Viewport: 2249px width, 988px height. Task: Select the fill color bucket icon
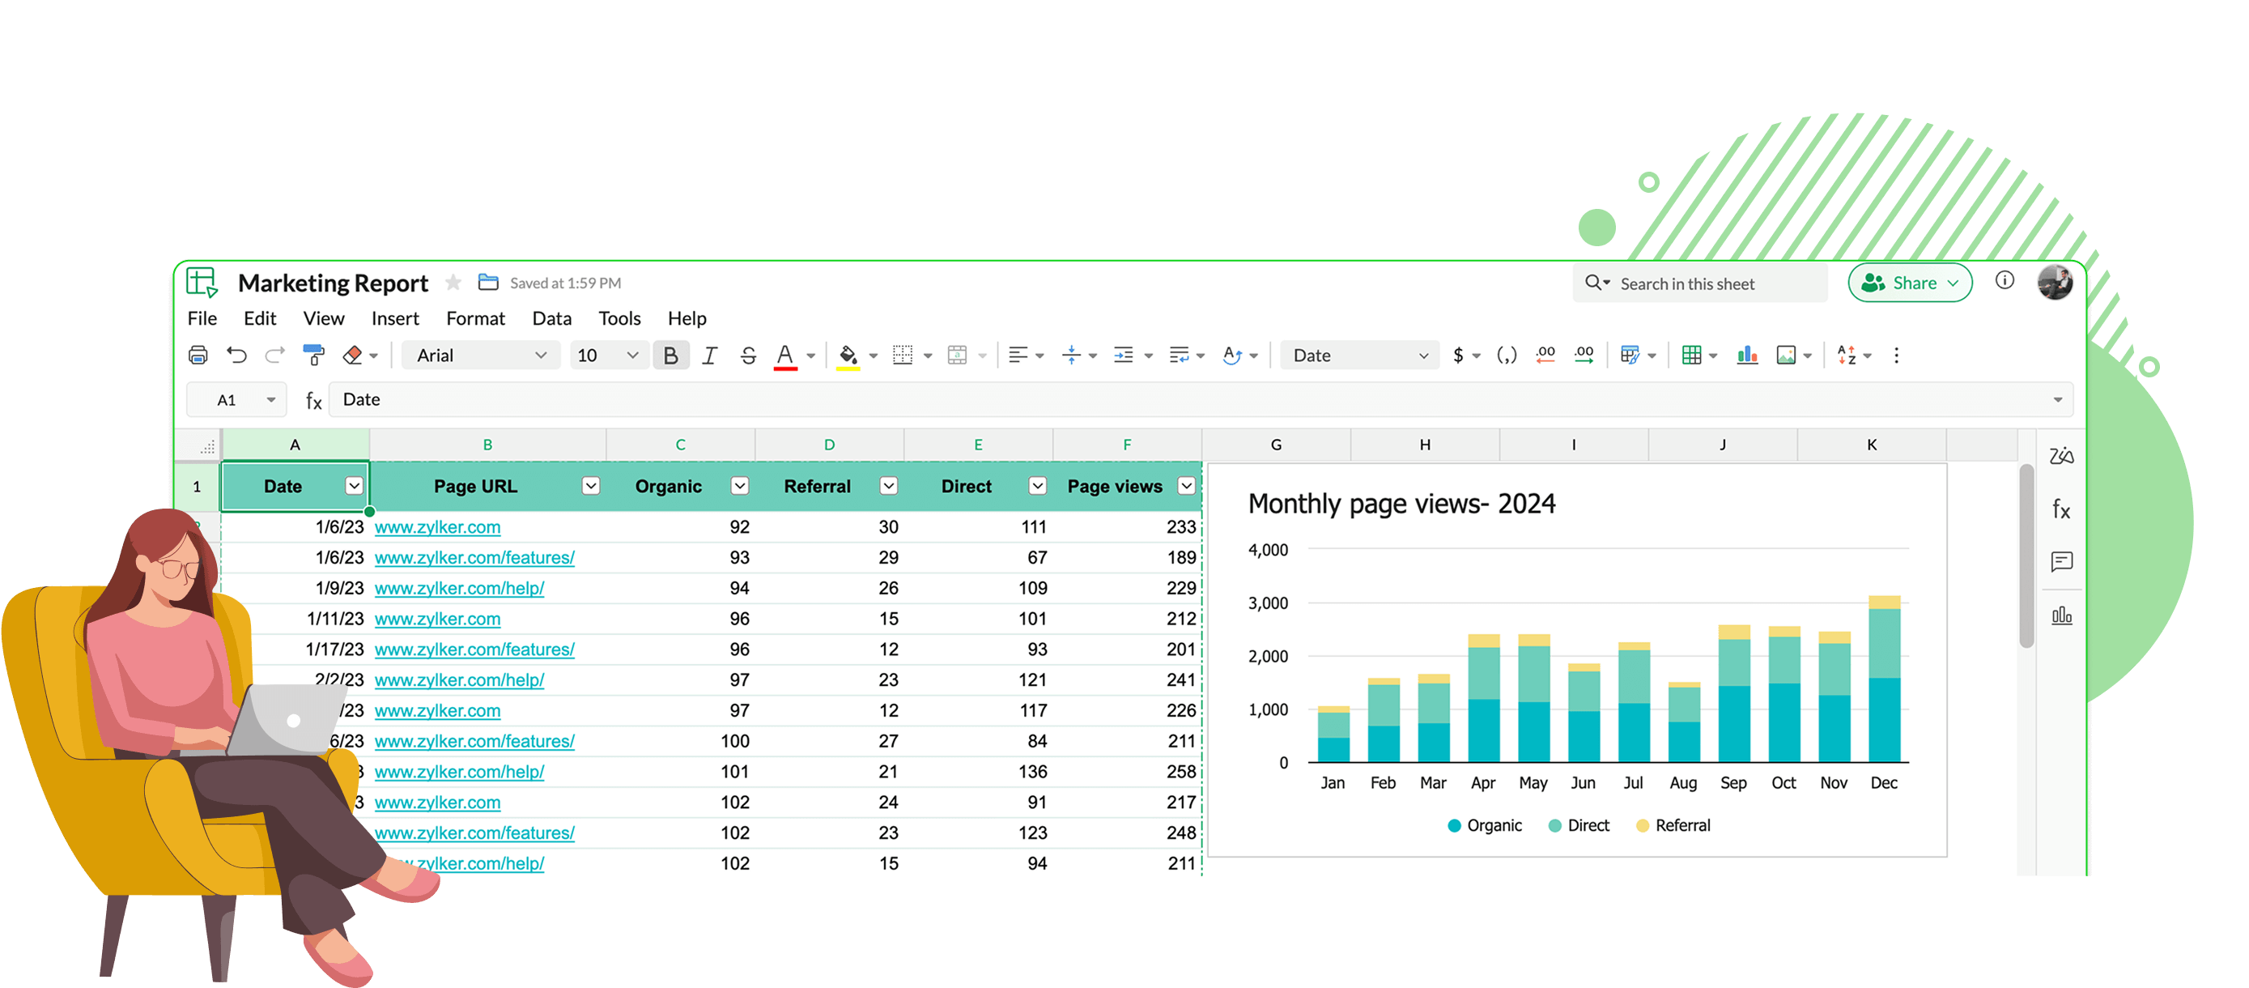pyautogui.click(x=848, y=355)
